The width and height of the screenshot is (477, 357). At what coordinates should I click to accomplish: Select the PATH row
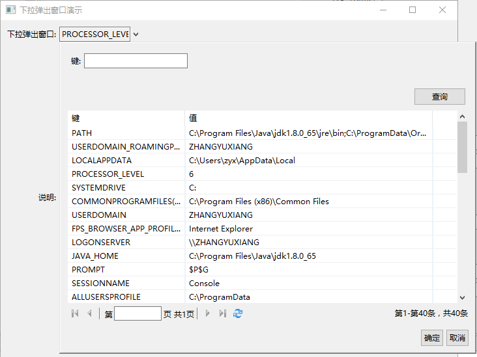[262, 133]
